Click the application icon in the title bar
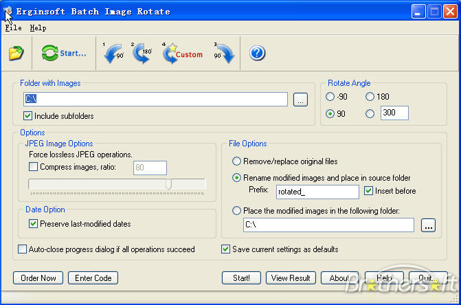461x305 pixels. coord(8,12)
